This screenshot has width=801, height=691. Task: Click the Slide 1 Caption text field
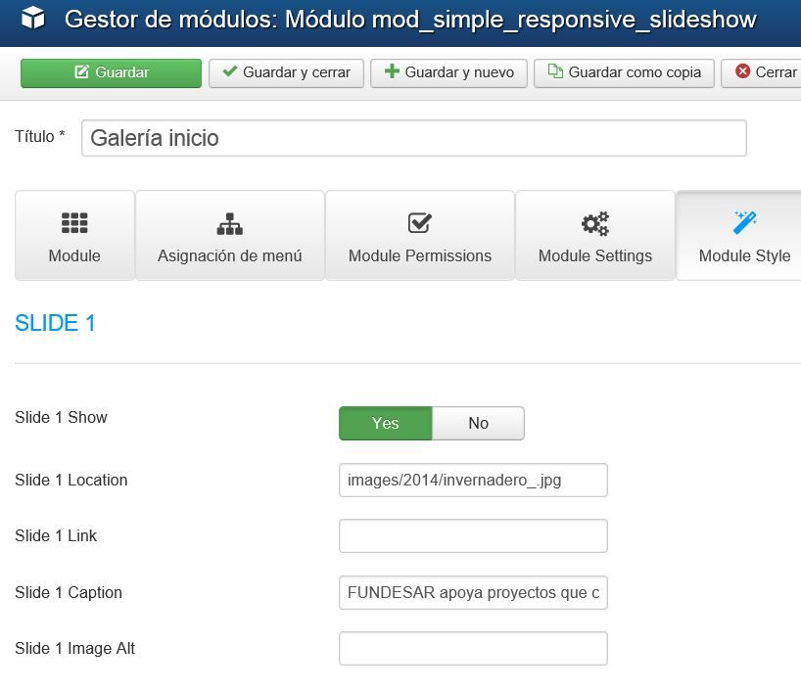(x=473, y=592)
